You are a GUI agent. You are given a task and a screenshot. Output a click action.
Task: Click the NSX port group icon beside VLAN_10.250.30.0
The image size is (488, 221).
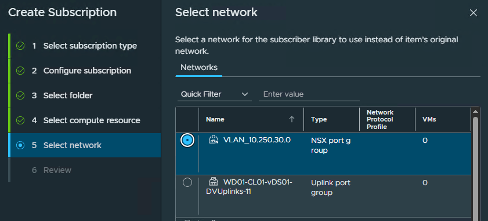(213, 140)
